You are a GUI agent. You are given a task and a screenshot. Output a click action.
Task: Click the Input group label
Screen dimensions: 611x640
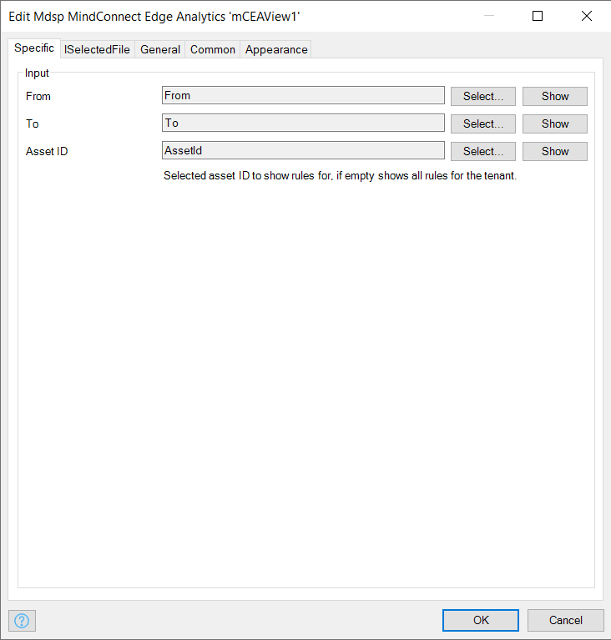(37, 73)
